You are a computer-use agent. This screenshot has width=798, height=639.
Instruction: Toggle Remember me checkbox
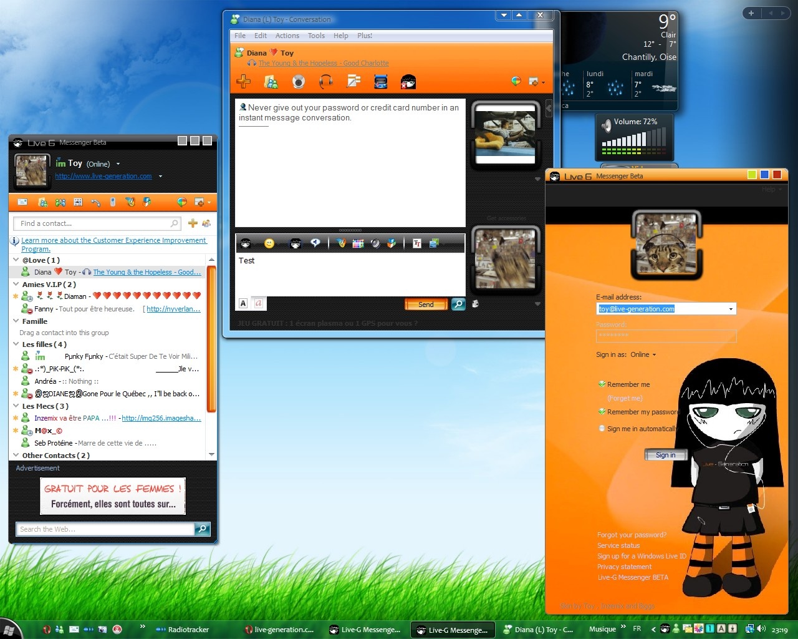coord(602,384)
